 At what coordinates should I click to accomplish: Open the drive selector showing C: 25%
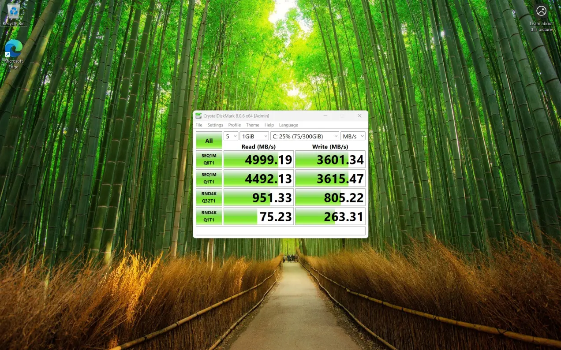point(304,136)
